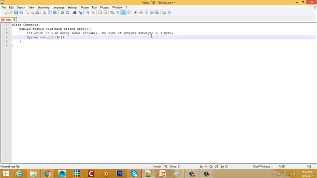Click the toolbar icon after Save Macro
This screenshot has height=178, width=317.
(x=164, y=13)
